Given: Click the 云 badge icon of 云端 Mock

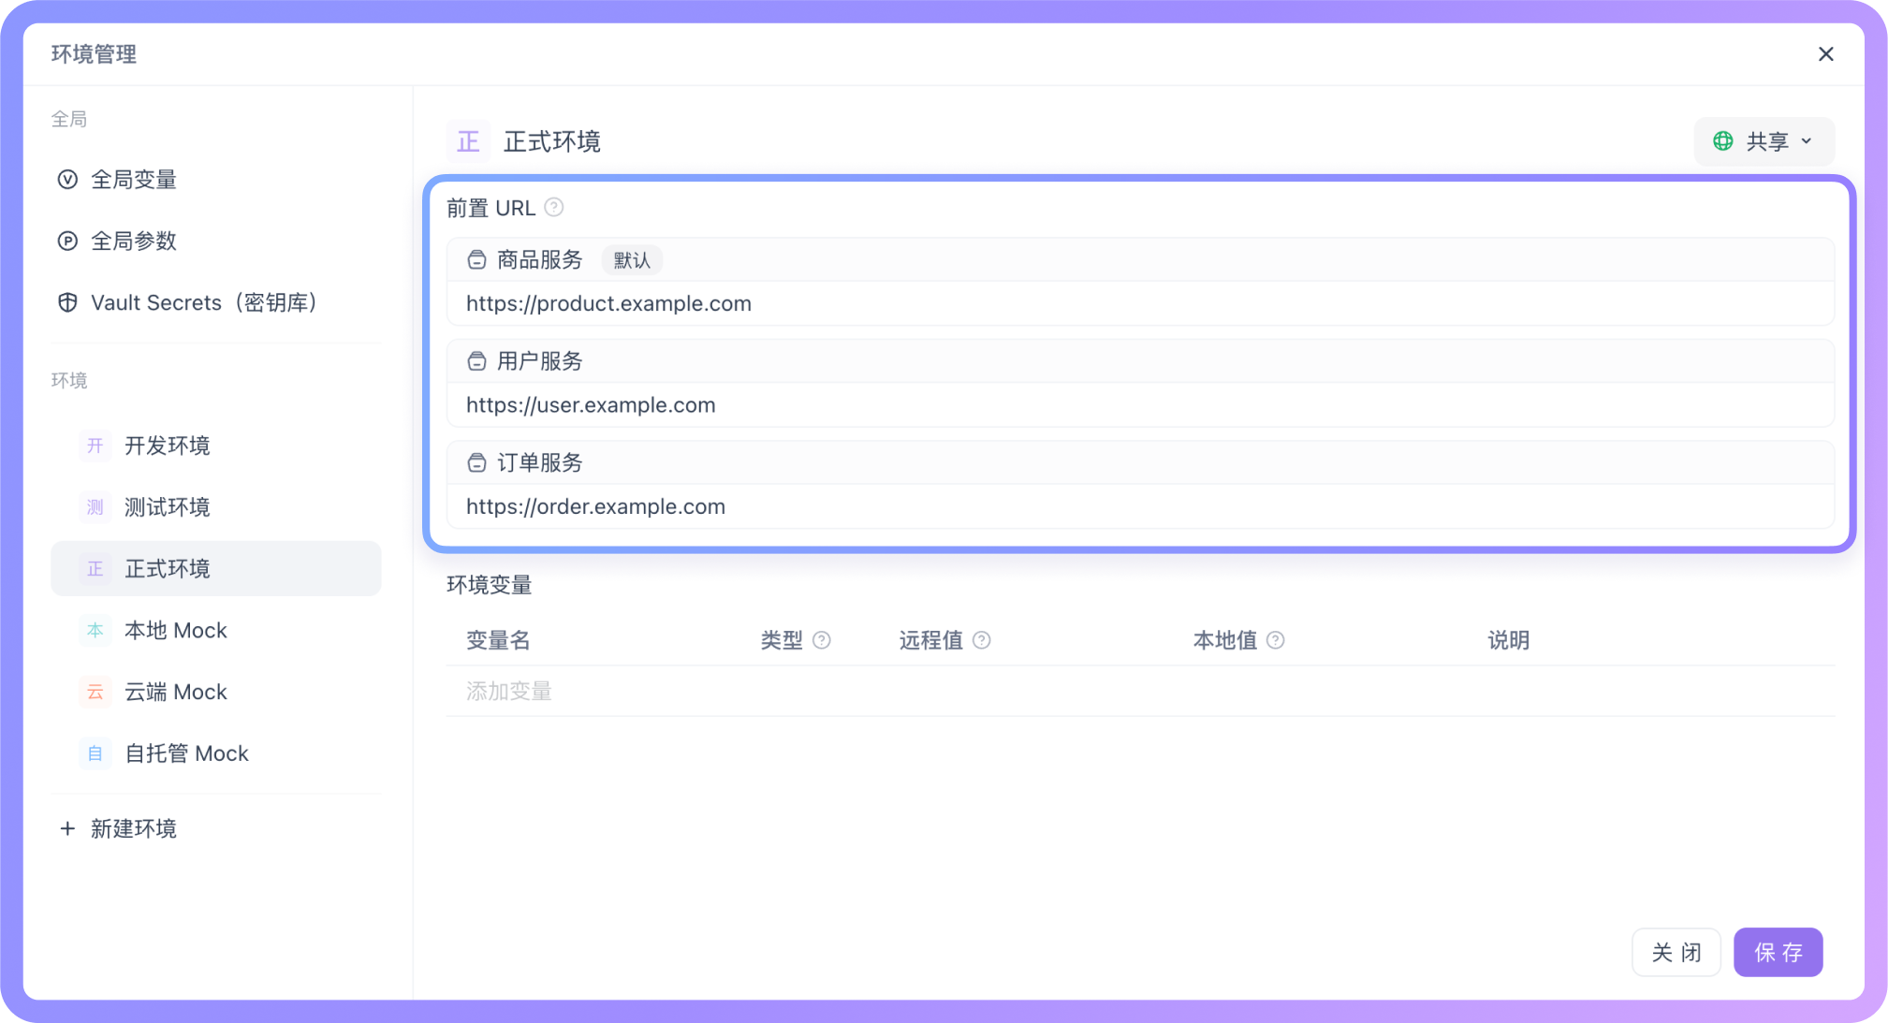Looking at the screenshot, I should tap(95, 693).
